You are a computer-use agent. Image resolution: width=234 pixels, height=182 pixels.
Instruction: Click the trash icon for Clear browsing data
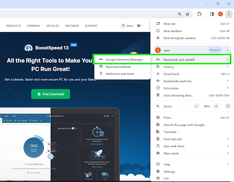[158, 95]
